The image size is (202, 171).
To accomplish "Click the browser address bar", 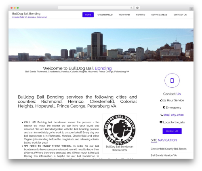I will [x=95, y=8].
